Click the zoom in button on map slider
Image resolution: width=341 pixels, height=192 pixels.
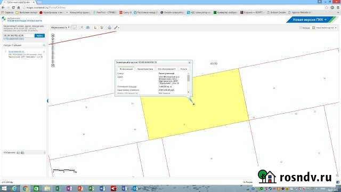(x=53, y=35)
